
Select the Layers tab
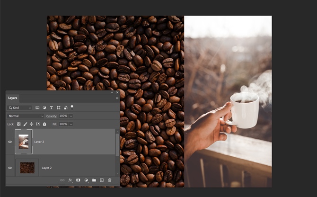13,98
